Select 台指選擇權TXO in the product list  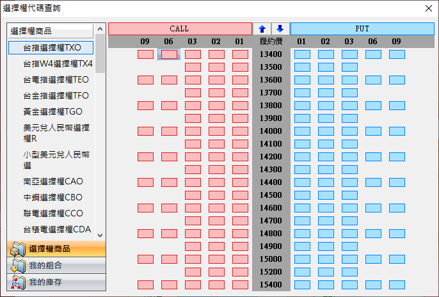(x=52, y=47)
